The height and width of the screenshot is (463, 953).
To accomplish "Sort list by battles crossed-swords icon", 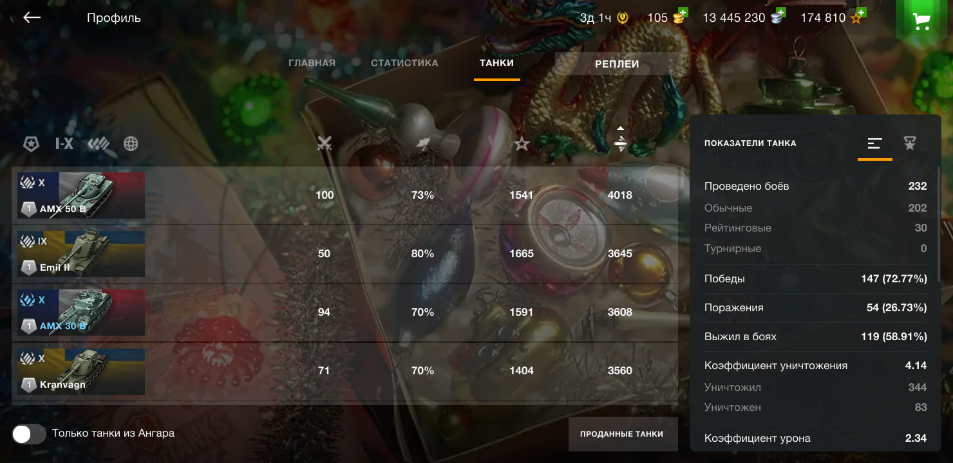I will 325,144.
